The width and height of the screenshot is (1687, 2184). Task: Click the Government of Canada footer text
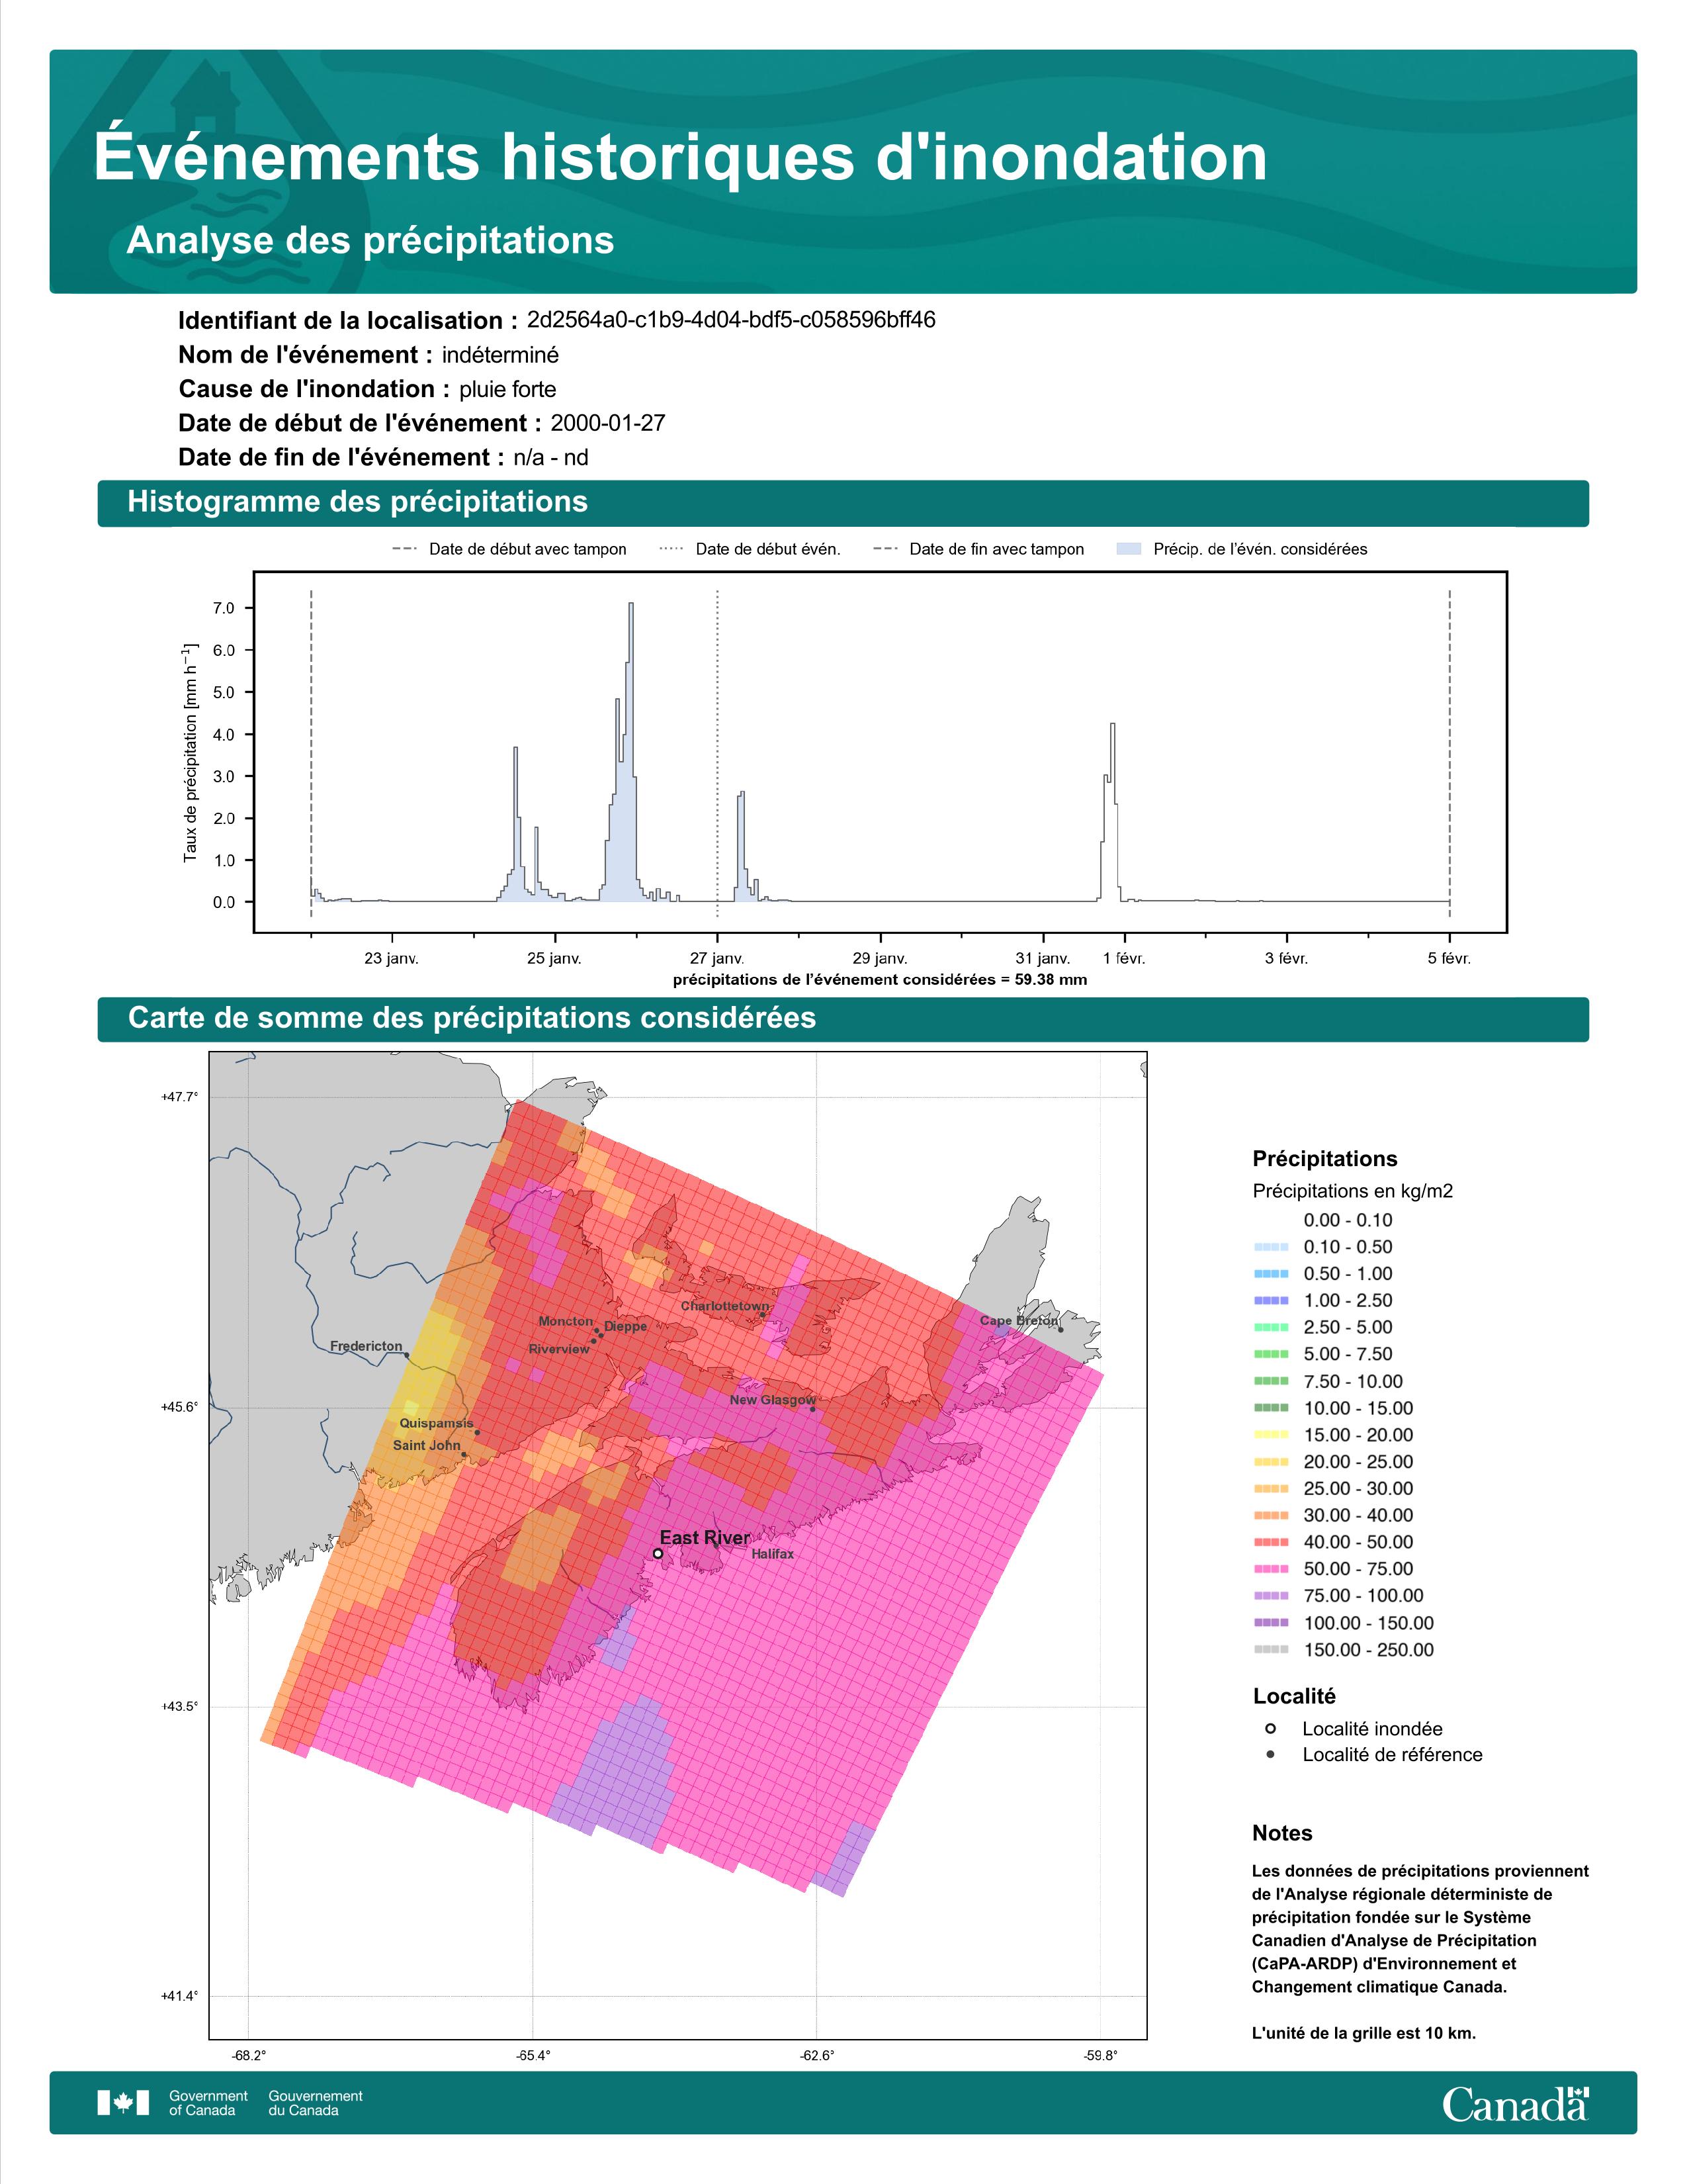pos(208,2103)
